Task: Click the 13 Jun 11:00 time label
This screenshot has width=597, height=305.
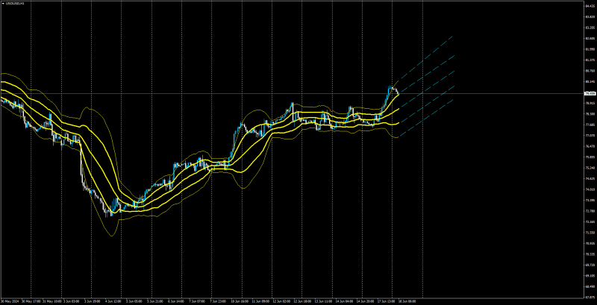Action: pyautogui.click(x=325, y=301)
